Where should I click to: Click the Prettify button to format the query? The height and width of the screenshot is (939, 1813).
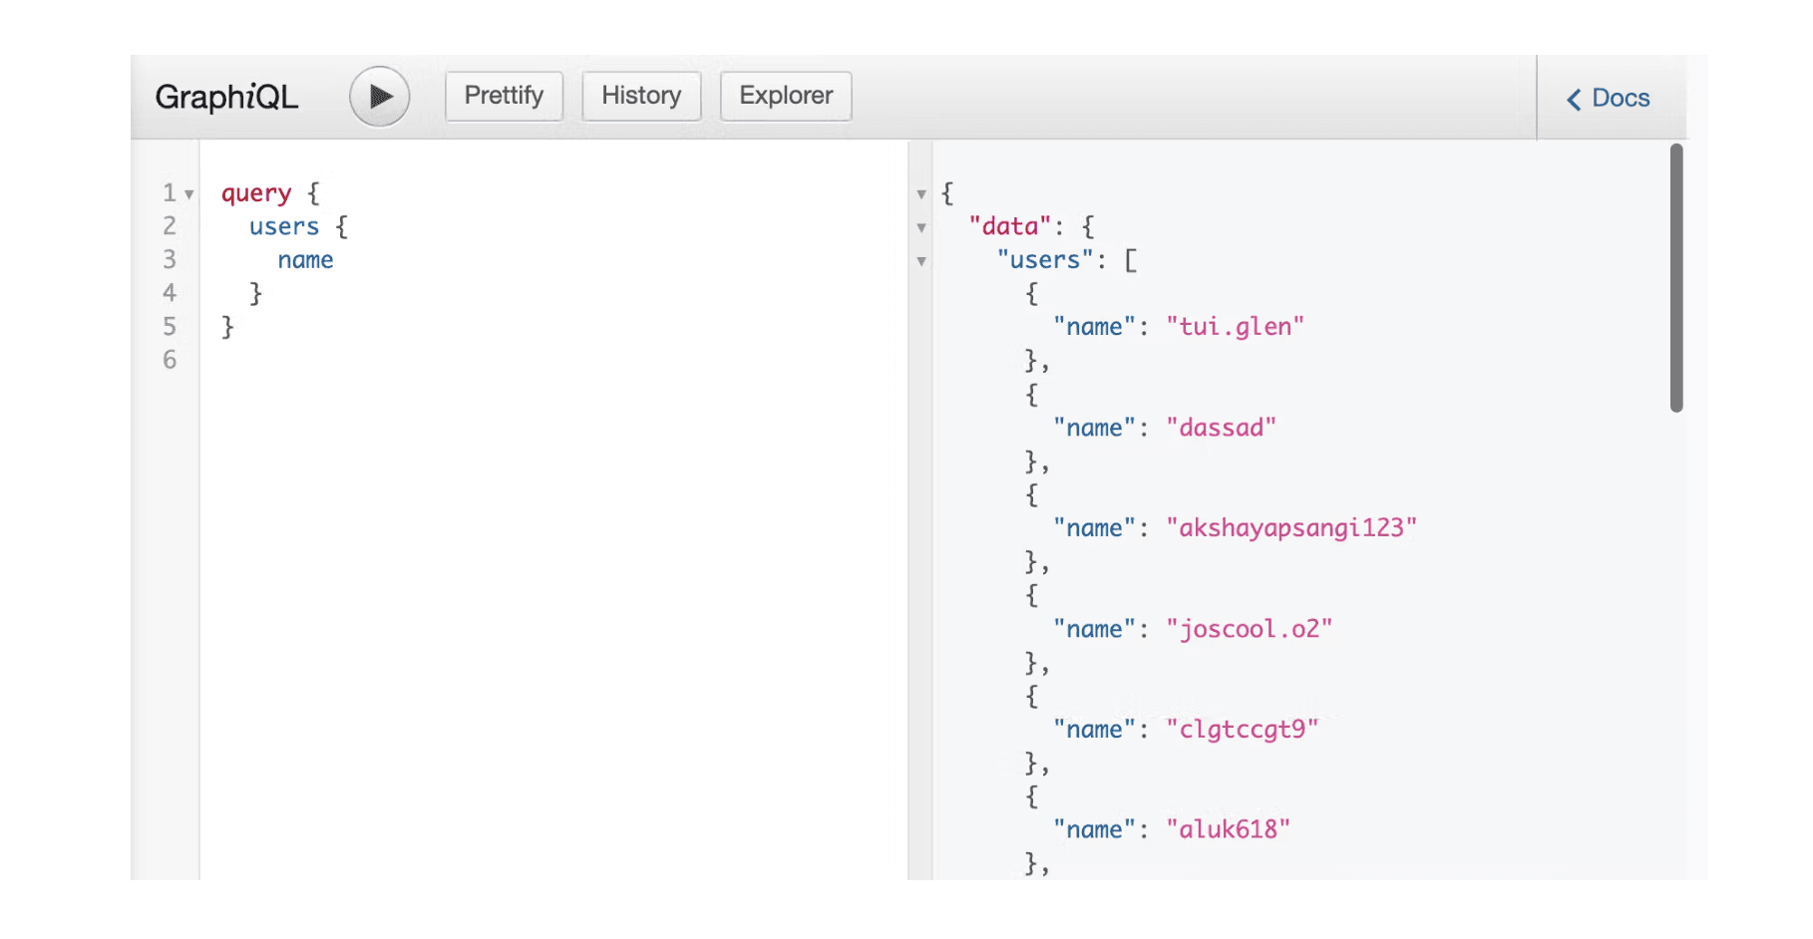tap(503, 96)
